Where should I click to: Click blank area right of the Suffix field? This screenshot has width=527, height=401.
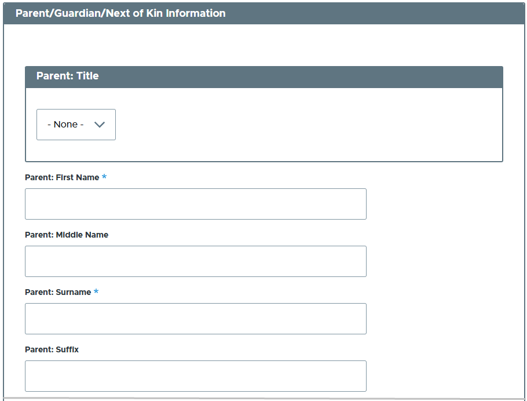coord(440,376)
